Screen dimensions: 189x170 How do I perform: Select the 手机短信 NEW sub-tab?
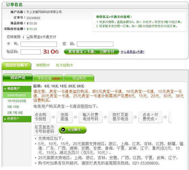coord(48,78)
